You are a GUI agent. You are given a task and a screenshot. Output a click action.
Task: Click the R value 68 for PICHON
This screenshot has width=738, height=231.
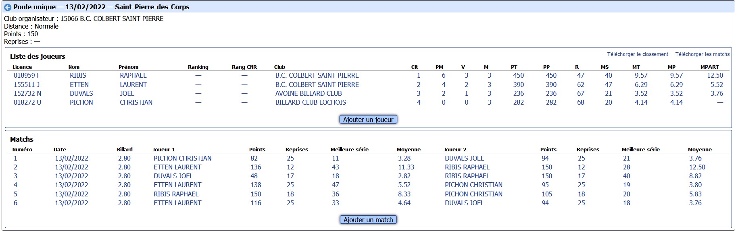[x=580, y=102]
